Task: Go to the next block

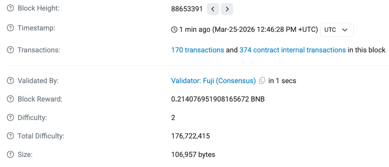Action: (x=227, y=9)
